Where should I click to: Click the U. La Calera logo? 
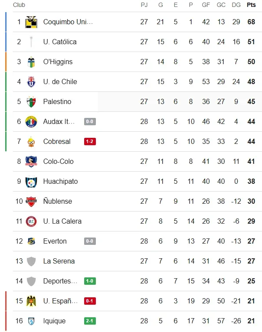(x=31, y=221)
